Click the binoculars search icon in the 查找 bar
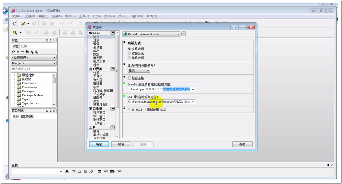Screen dimensions: 342x184 (67, 171)
